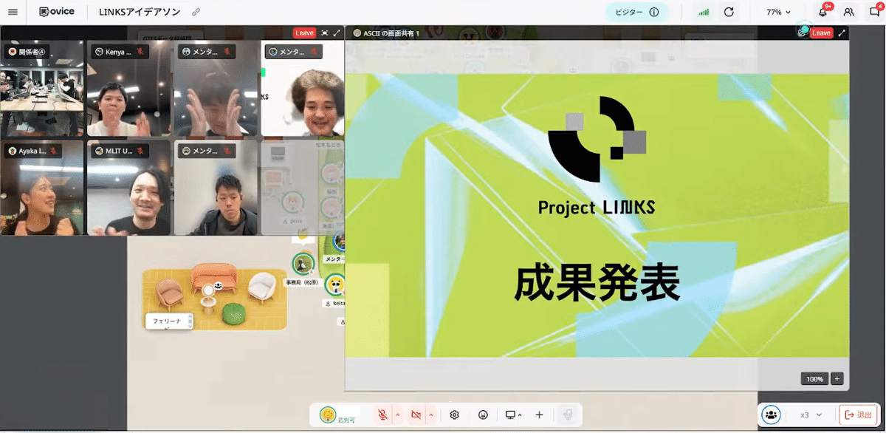Reload the space with refresh icon
The width and height of the screenshot is (886, 433).
(729, 12)
